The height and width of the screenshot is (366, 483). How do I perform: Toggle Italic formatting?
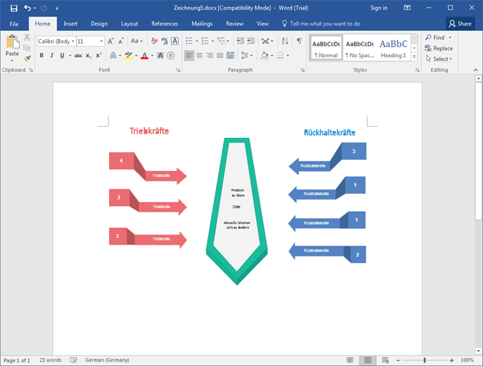point(52,55)
